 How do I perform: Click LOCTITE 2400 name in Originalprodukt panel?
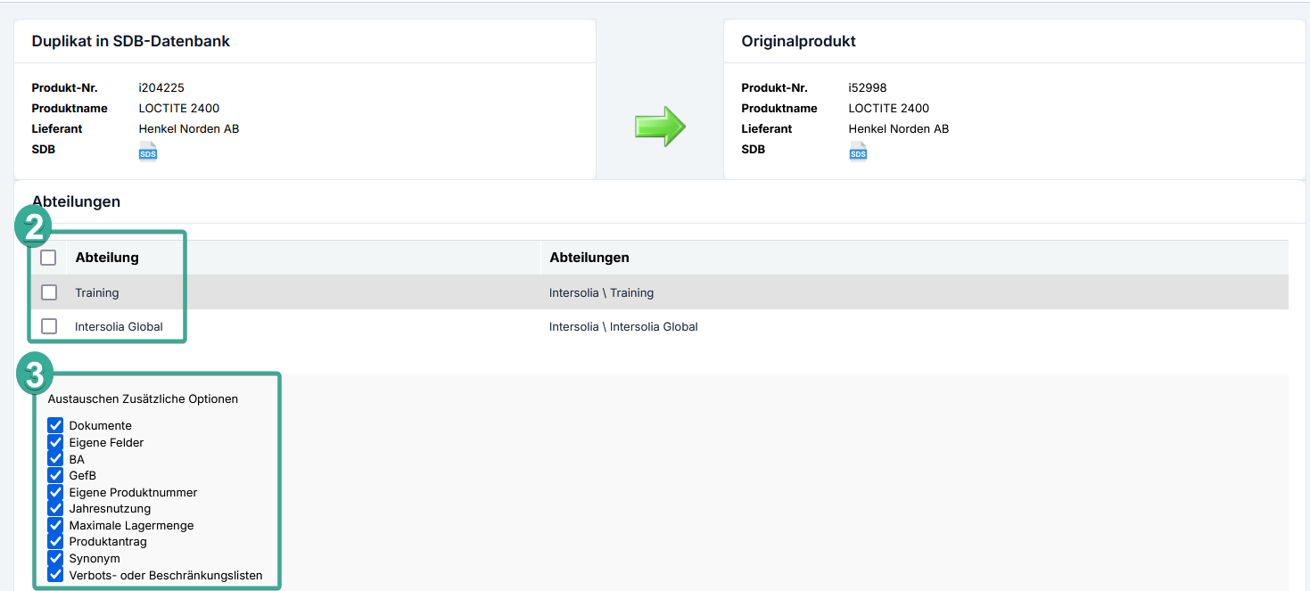click(x=889, y=108)
